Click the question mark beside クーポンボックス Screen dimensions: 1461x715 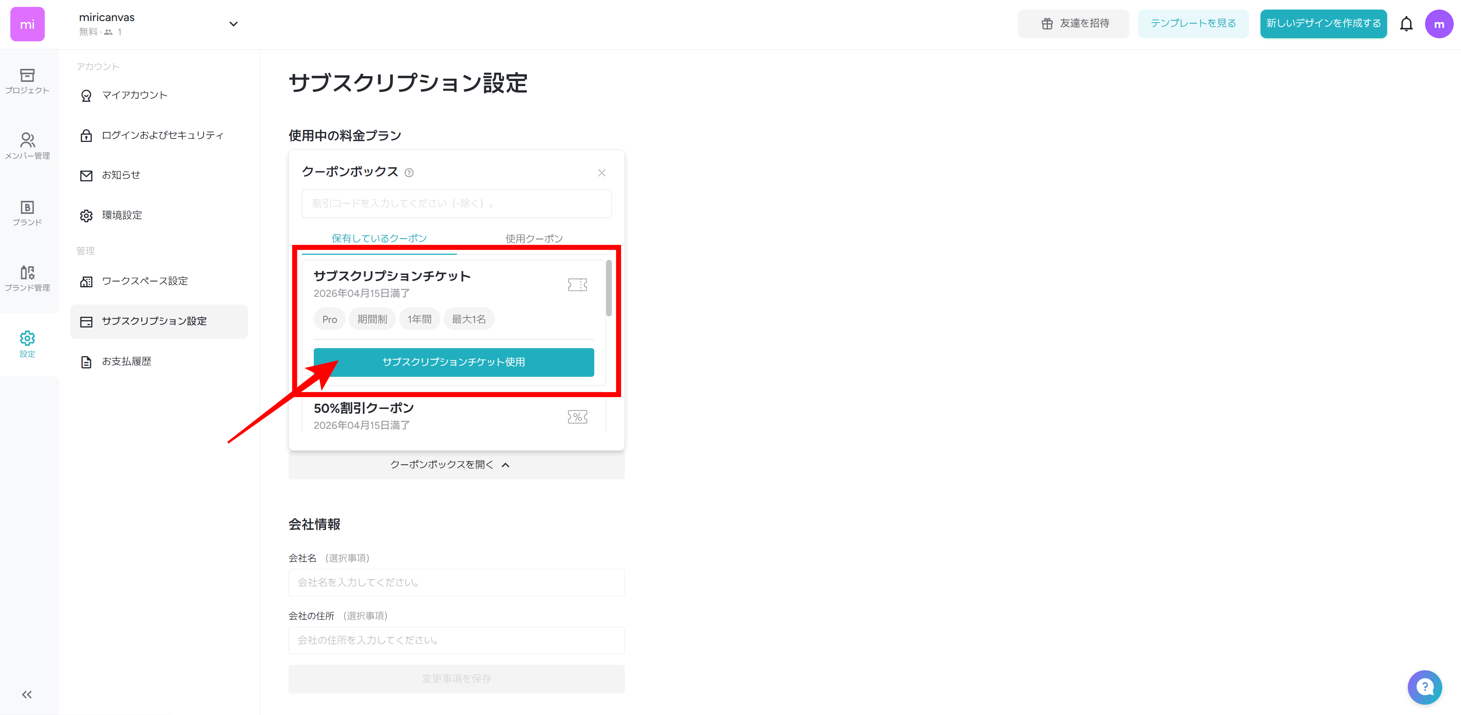tap(409, 173)
